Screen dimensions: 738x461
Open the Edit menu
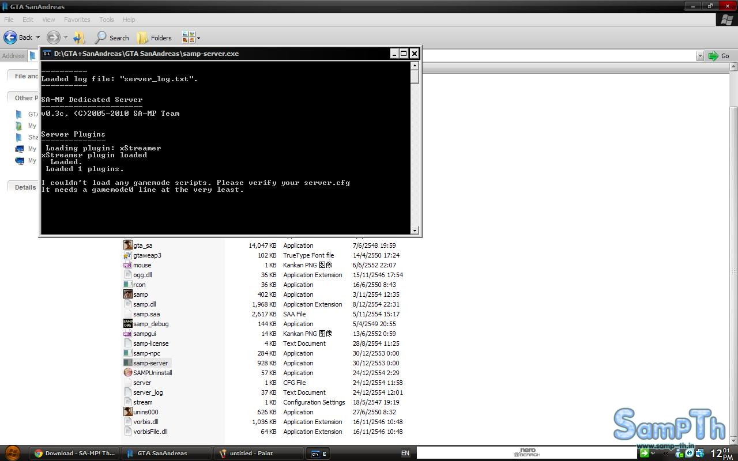coord(28,20)
